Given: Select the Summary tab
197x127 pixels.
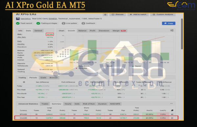Looking at the screenshot, I should pyautogui.click(x=56, y=104).
